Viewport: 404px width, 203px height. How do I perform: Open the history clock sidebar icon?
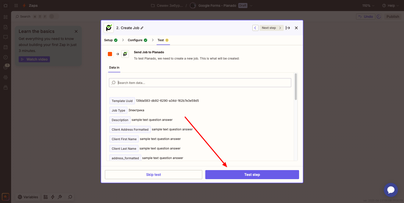click(x=6, y=57)
